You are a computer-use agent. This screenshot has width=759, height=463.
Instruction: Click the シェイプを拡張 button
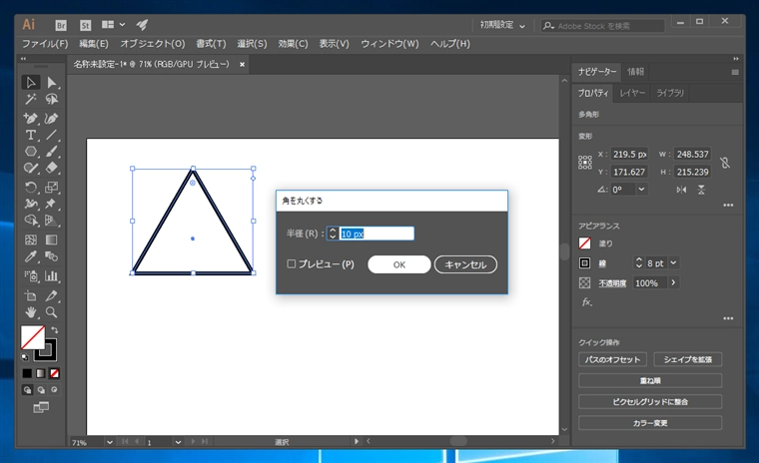[687, 359]
